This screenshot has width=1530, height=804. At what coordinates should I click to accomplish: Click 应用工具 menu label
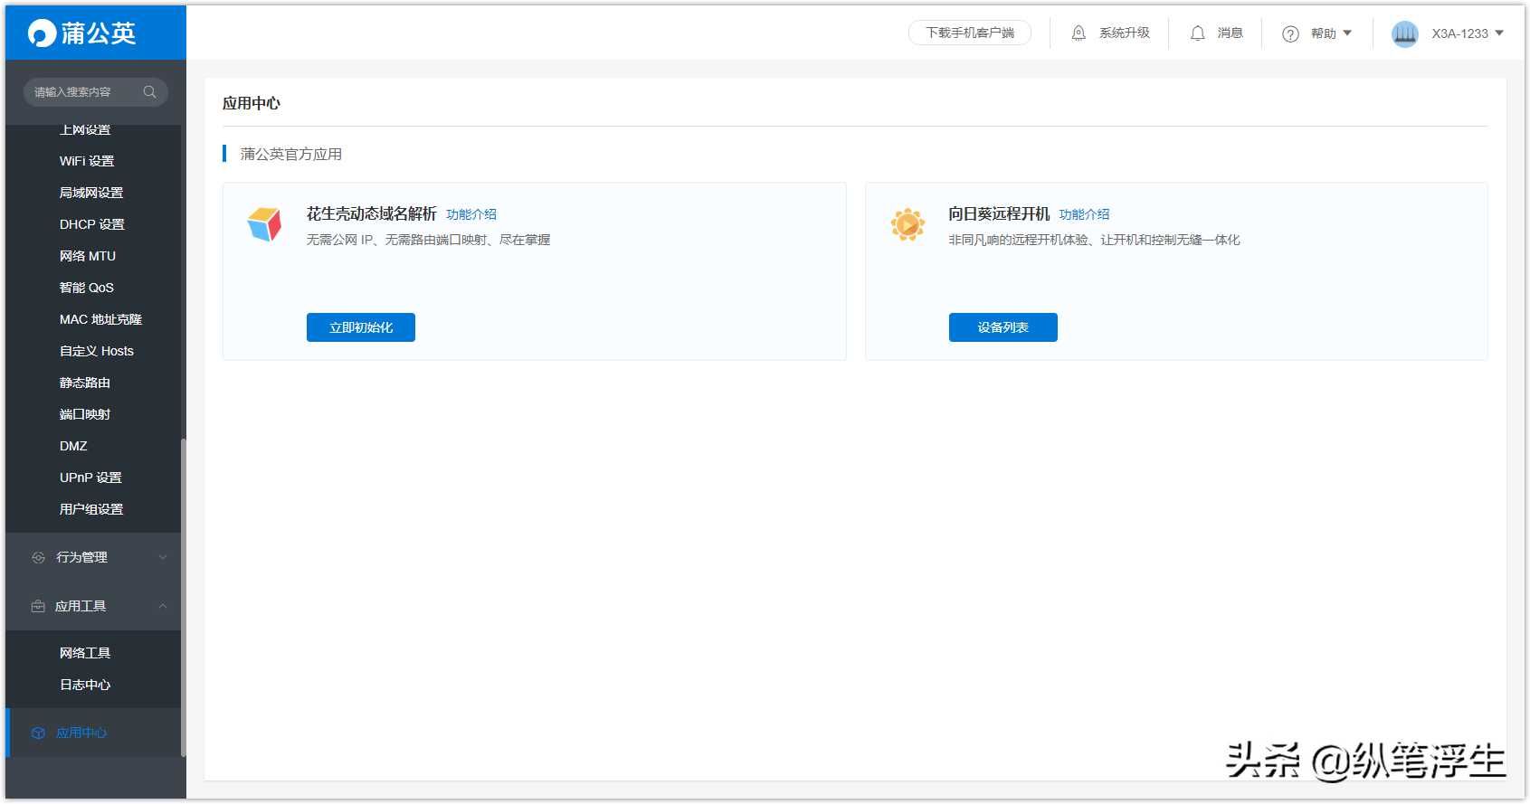coord(81,606)
